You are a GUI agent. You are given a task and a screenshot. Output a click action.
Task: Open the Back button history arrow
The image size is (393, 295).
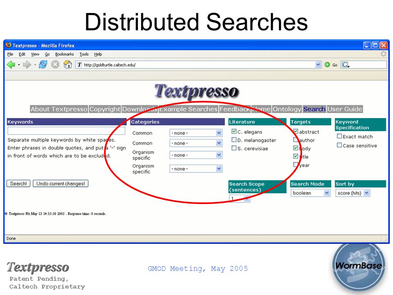19,65
